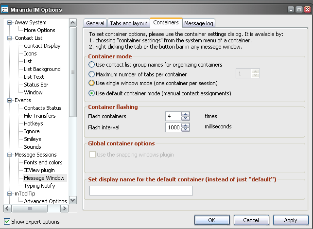The width and height of the screenshot is (313, 229).
Task: Collapse the mToolTip tree node
Action: click(x=9, y=194)
